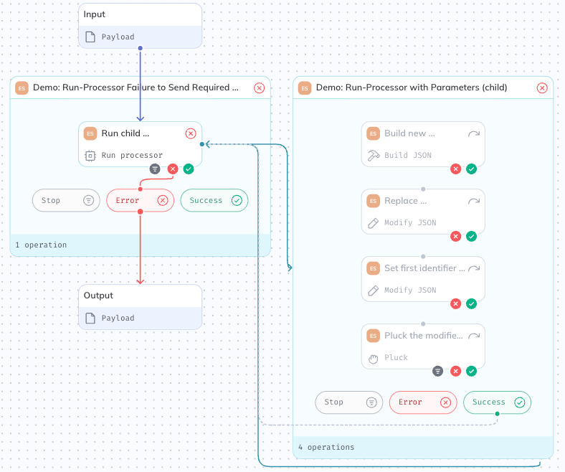The width and height of the screenshot is (565, 472).
Task: Click the 'Modify JSON' label in Replace node
Action: click(410, 223)
